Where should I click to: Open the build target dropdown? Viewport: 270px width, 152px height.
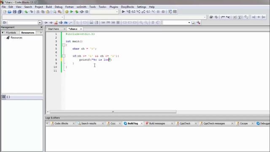[x=117, y=12]
